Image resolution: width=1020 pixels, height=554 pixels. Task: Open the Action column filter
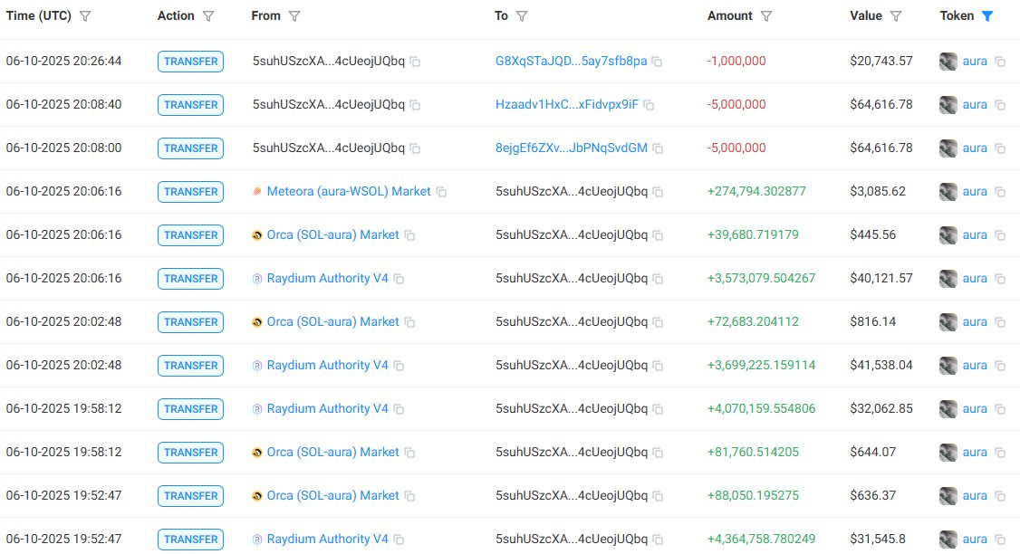click(x=207, y=15)
